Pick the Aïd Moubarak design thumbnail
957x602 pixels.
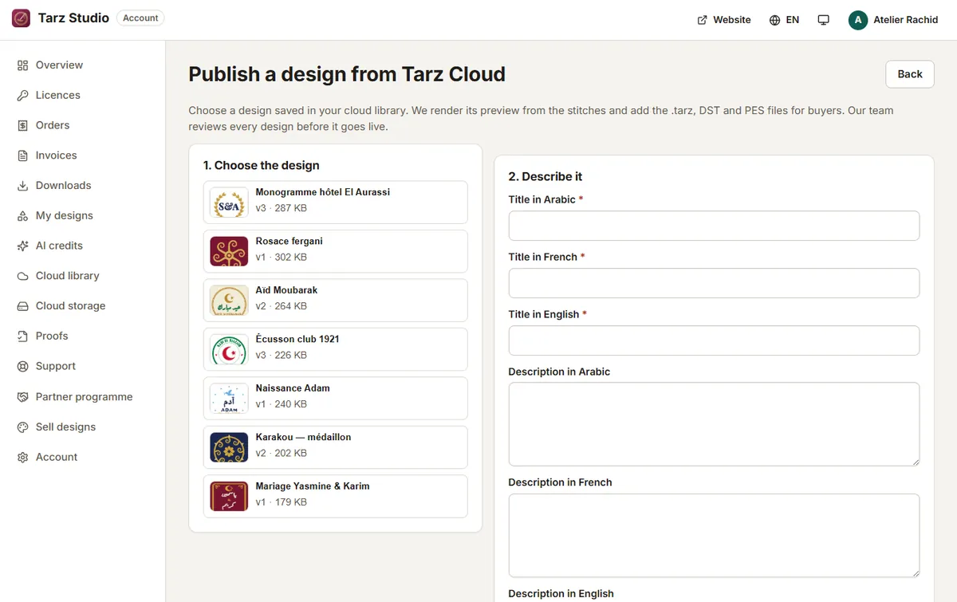[x=229, y=301]
